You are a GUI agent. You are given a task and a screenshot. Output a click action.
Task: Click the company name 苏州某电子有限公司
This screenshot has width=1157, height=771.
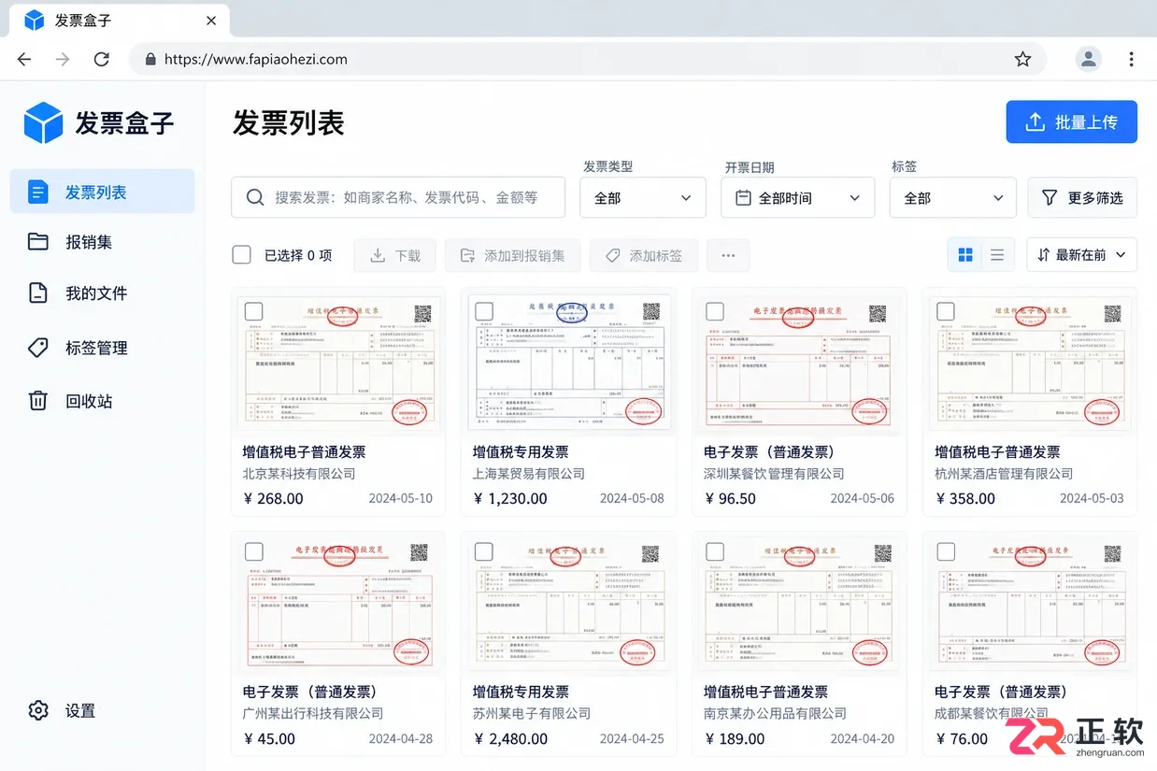[x=532, y=713]
